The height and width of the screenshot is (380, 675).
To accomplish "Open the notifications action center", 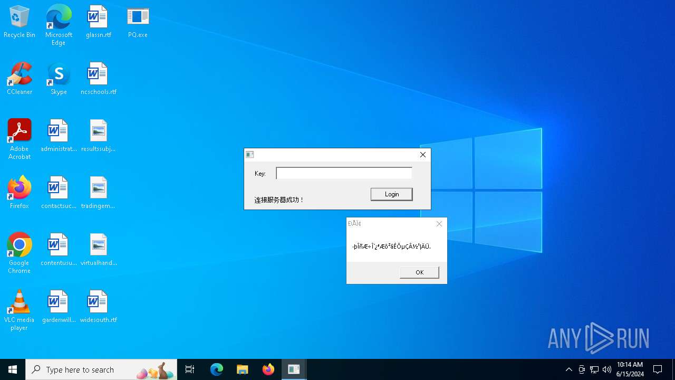I will pyautogui.click(x=658, y=369).
